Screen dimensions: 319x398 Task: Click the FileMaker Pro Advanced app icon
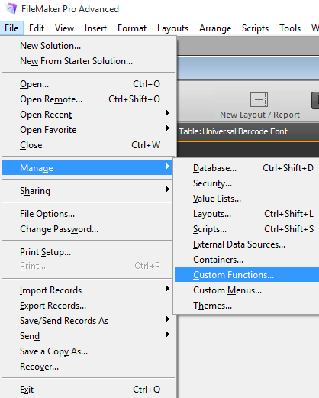(x=11, y=9)
